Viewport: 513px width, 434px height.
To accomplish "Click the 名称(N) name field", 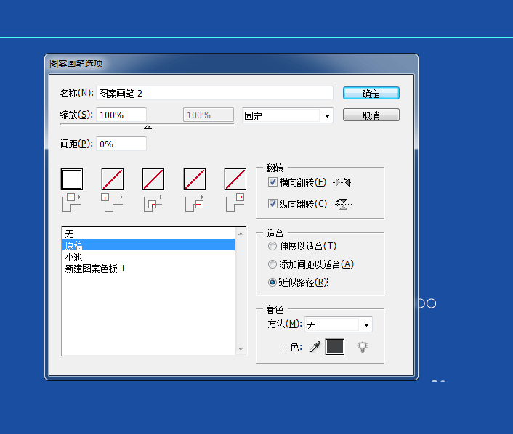I will pos(214,93).
